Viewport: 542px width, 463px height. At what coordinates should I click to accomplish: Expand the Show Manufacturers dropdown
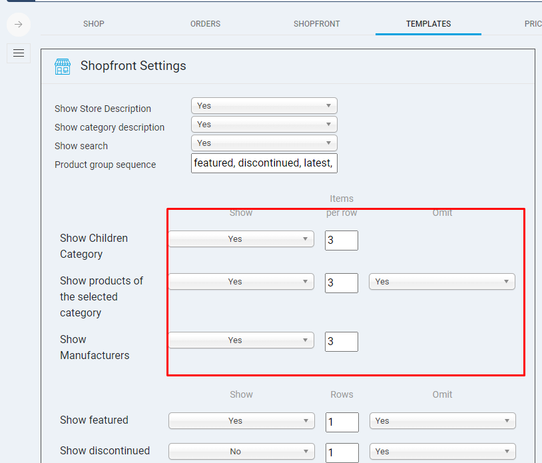241,340
